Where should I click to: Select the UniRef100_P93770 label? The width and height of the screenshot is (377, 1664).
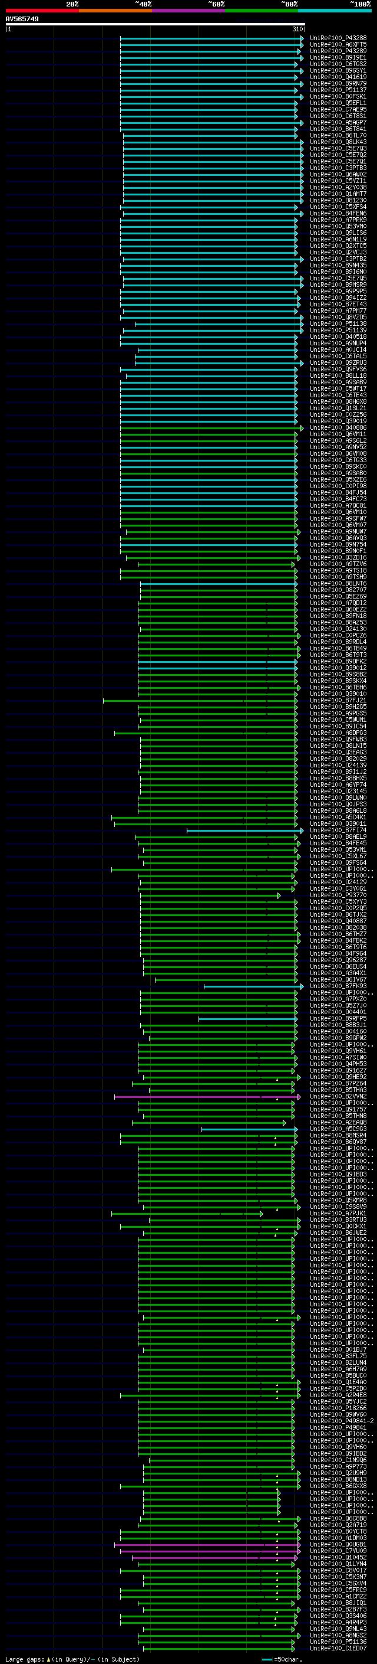tap(338, 895)
